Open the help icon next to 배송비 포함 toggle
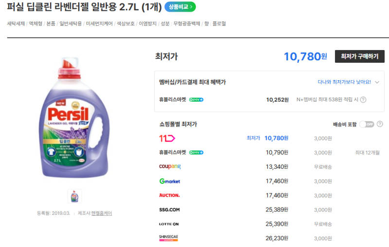 (x=380, y=124)
